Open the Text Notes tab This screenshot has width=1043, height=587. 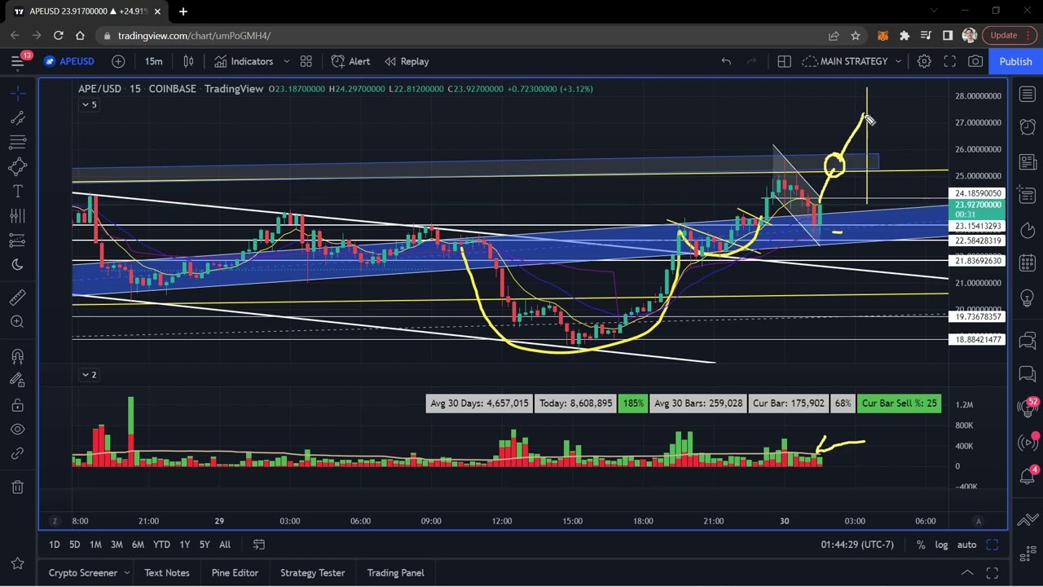pos(167,572)
